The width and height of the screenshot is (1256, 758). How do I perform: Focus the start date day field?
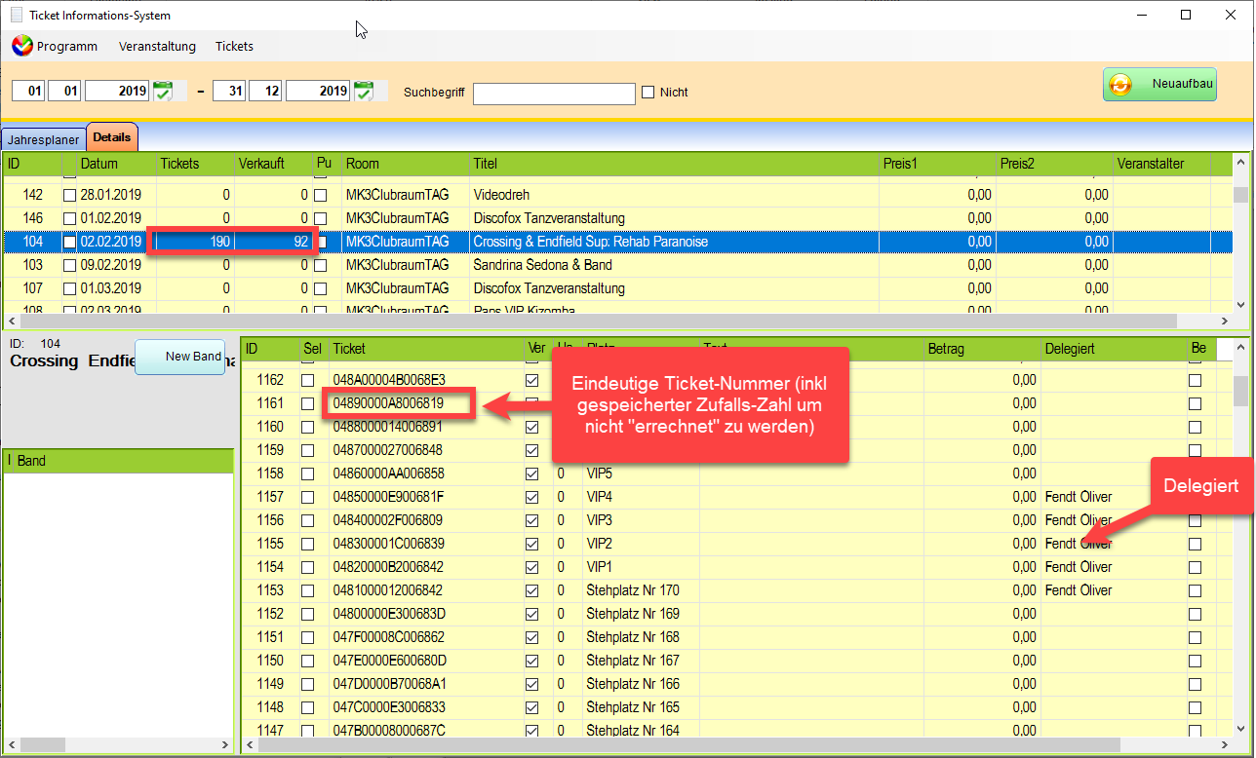pyautogui.click(x=28, y=91)
